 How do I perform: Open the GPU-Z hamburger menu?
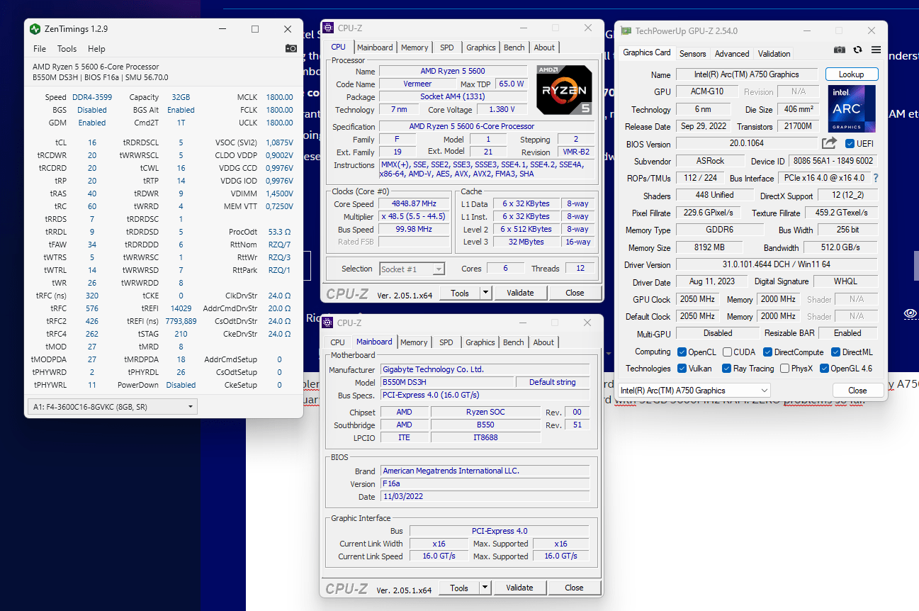point(876,50)
